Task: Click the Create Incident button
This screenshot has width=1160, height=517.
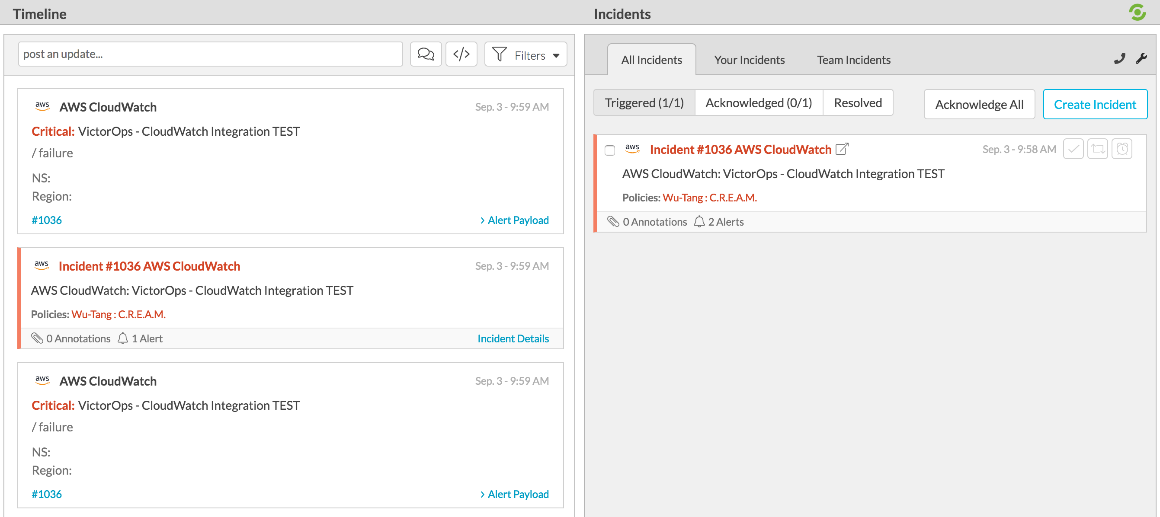Action: pyautogui.click(x=1095, y=104)
